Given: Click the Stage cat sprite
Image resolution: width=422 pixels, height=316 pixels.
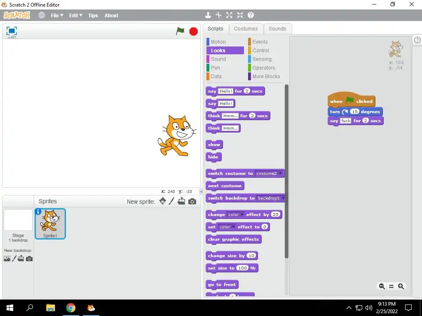Looking at the screenshot, I should tap(177, 136).
